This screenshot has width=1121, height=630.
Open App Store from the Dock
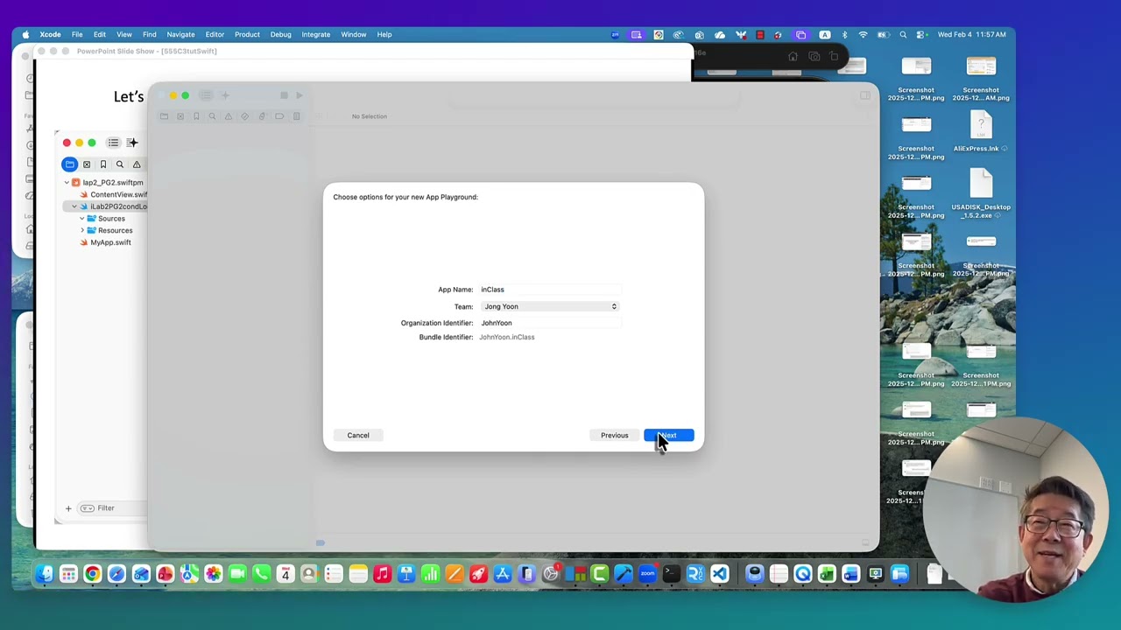(503, 574)
